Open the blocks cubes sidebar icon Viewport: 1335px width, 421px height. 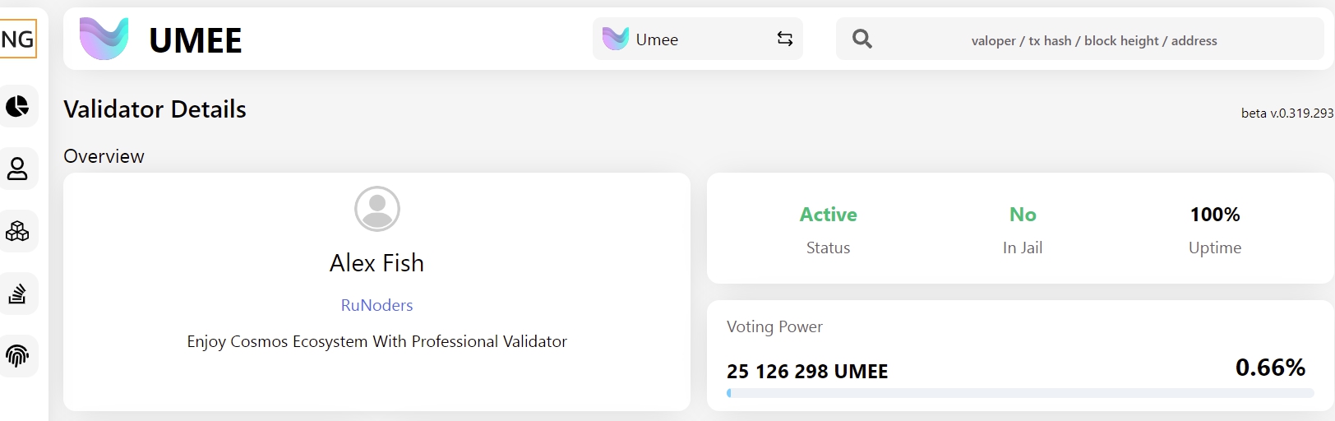[x=17, y=231]
